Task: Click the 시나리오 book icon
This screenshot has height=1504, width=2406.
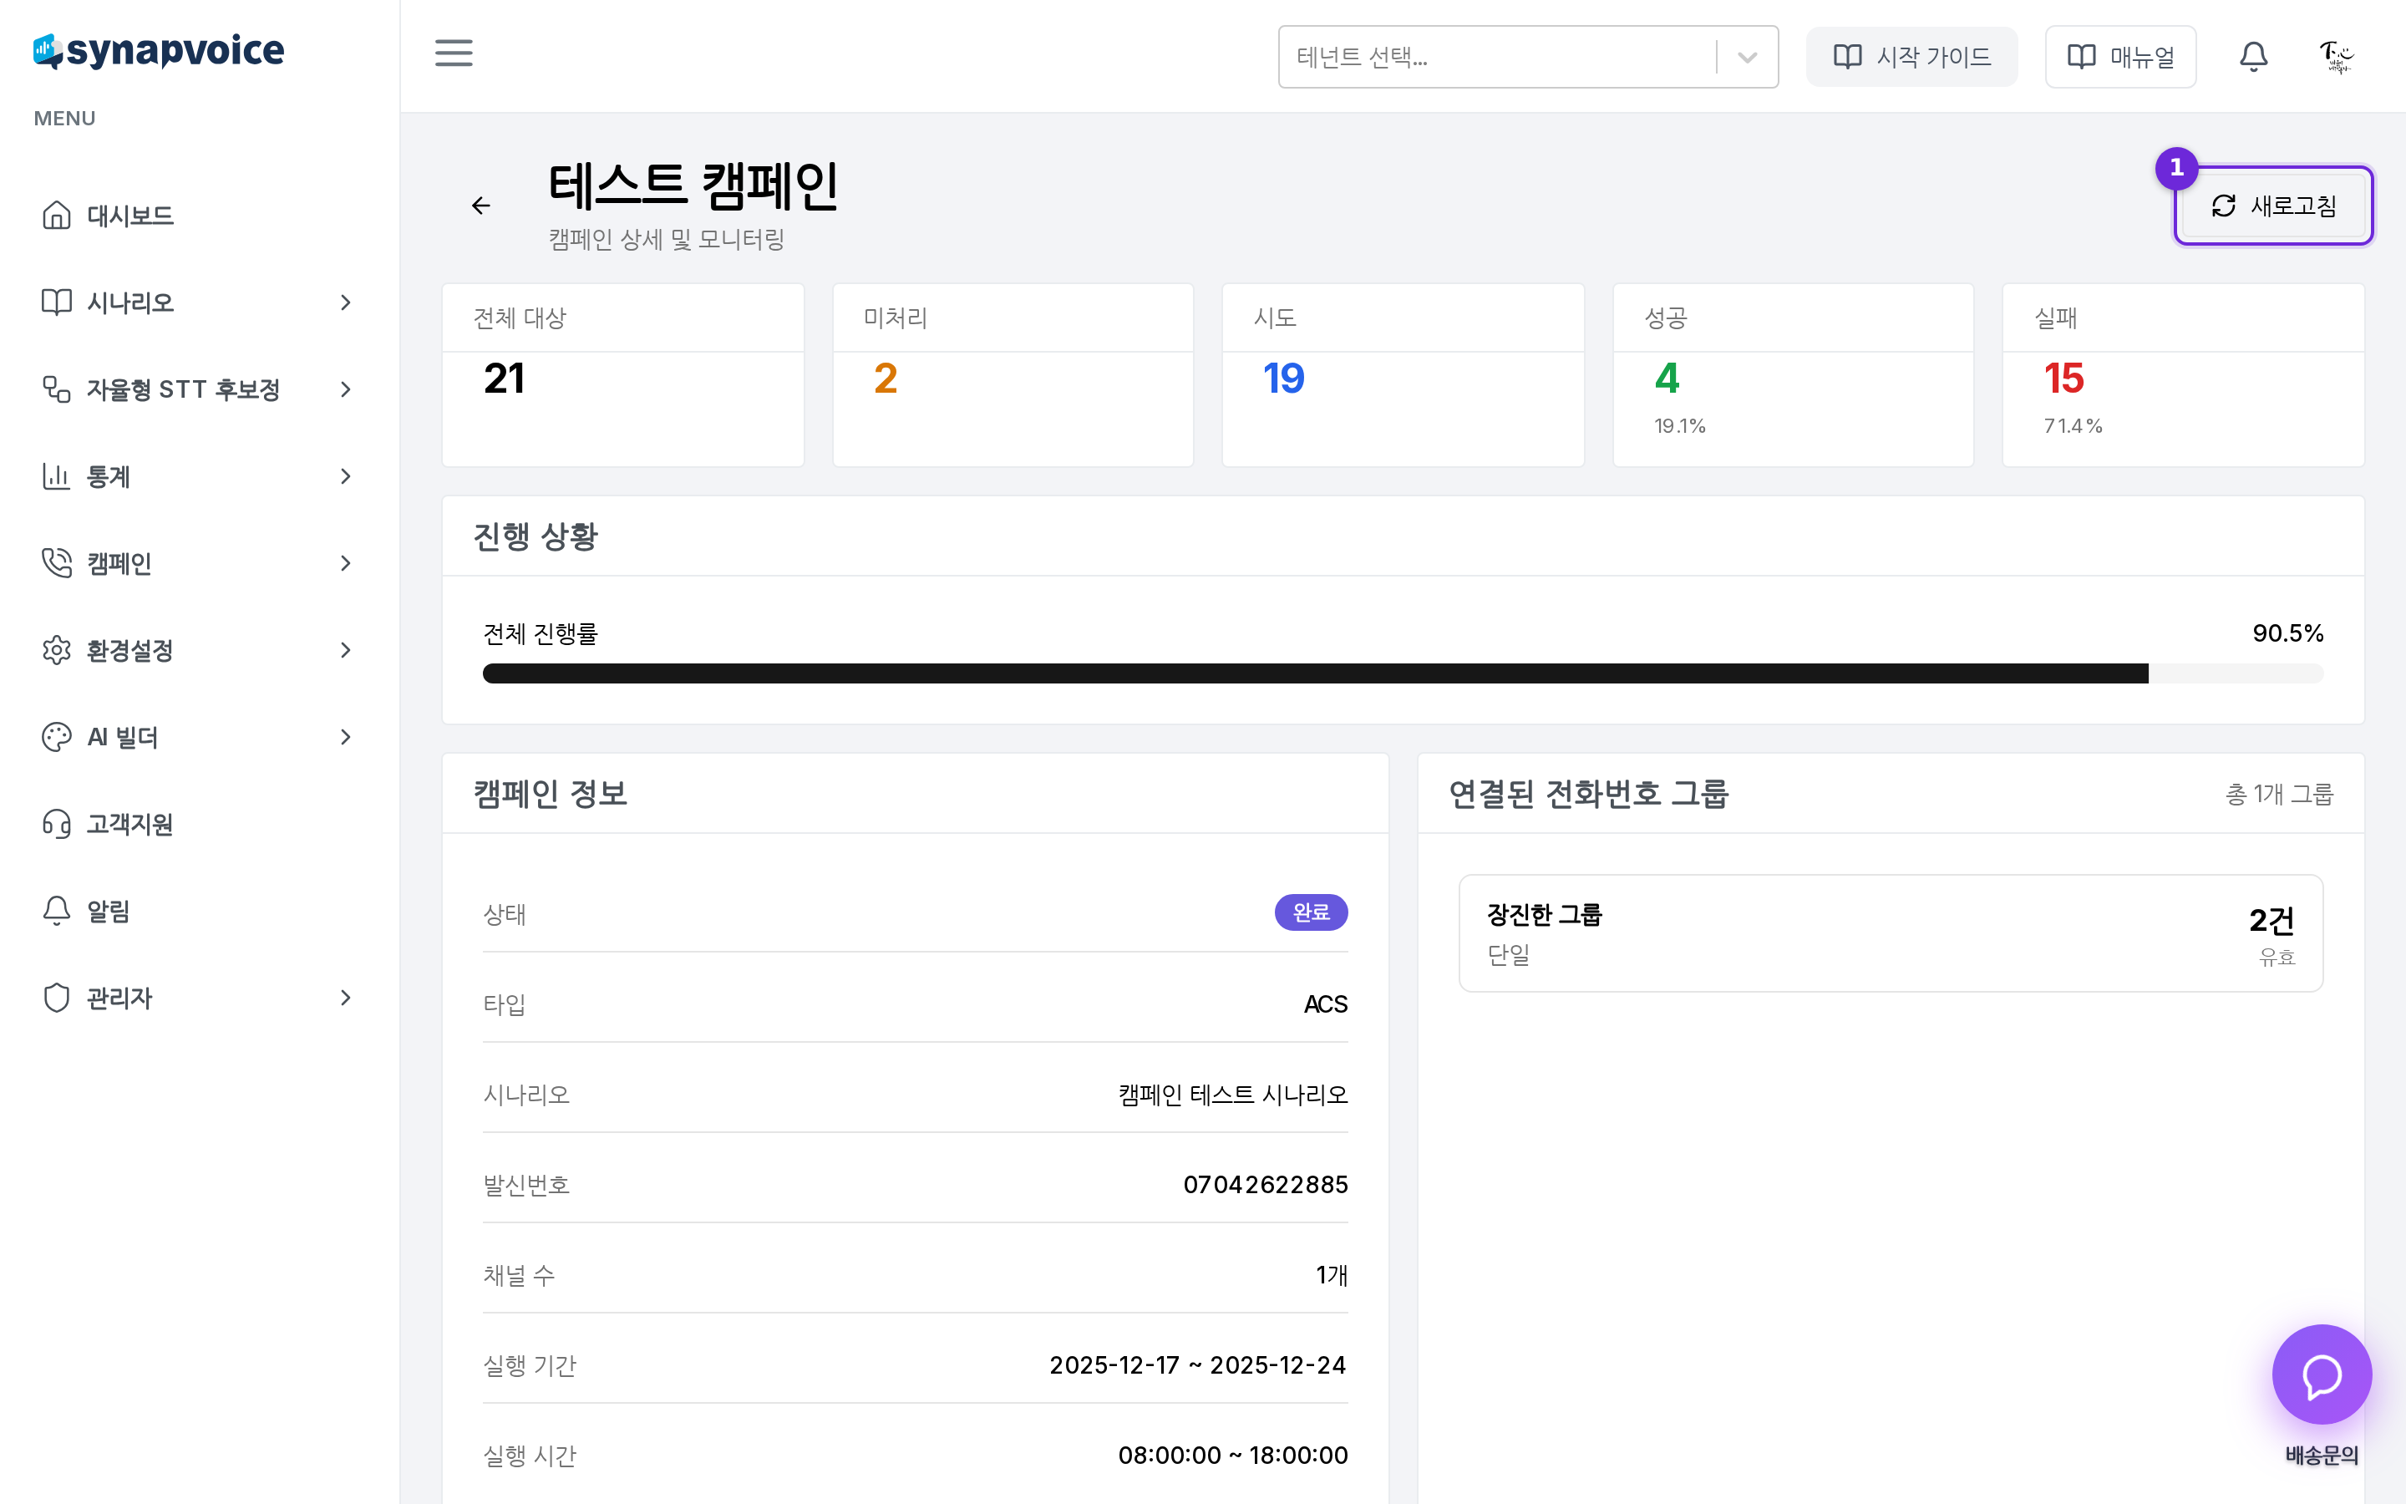Action: coord(57,302)
